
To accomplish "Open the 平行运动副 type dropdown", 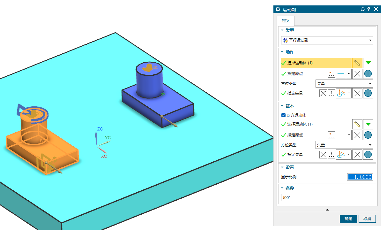I will pos(327,40).
